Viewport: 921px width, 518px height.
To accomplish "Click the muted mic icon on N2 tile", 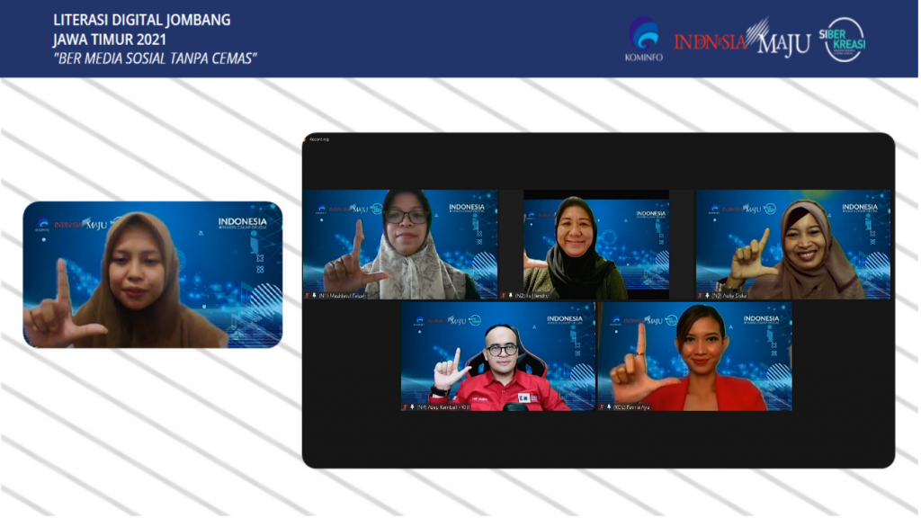I will (x=511, y=295).
